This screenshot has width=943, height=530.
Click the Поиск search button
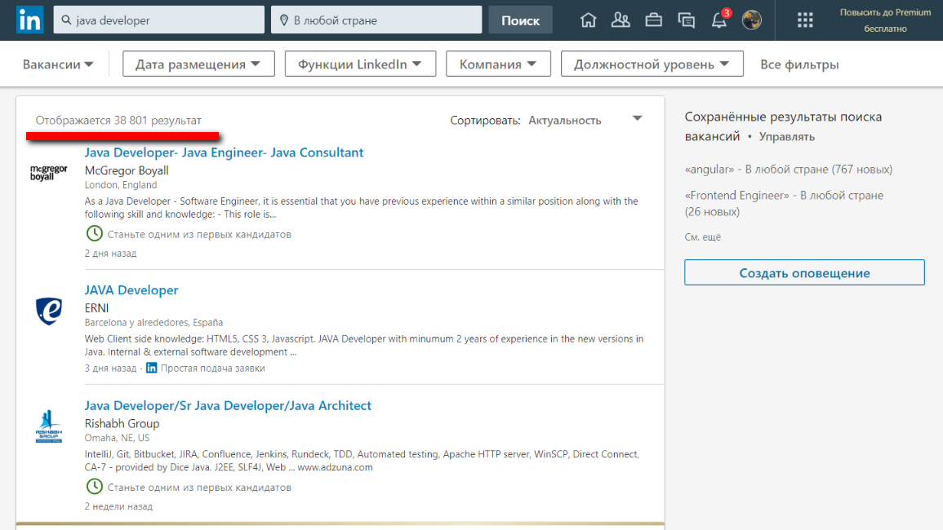click(520, 20)
